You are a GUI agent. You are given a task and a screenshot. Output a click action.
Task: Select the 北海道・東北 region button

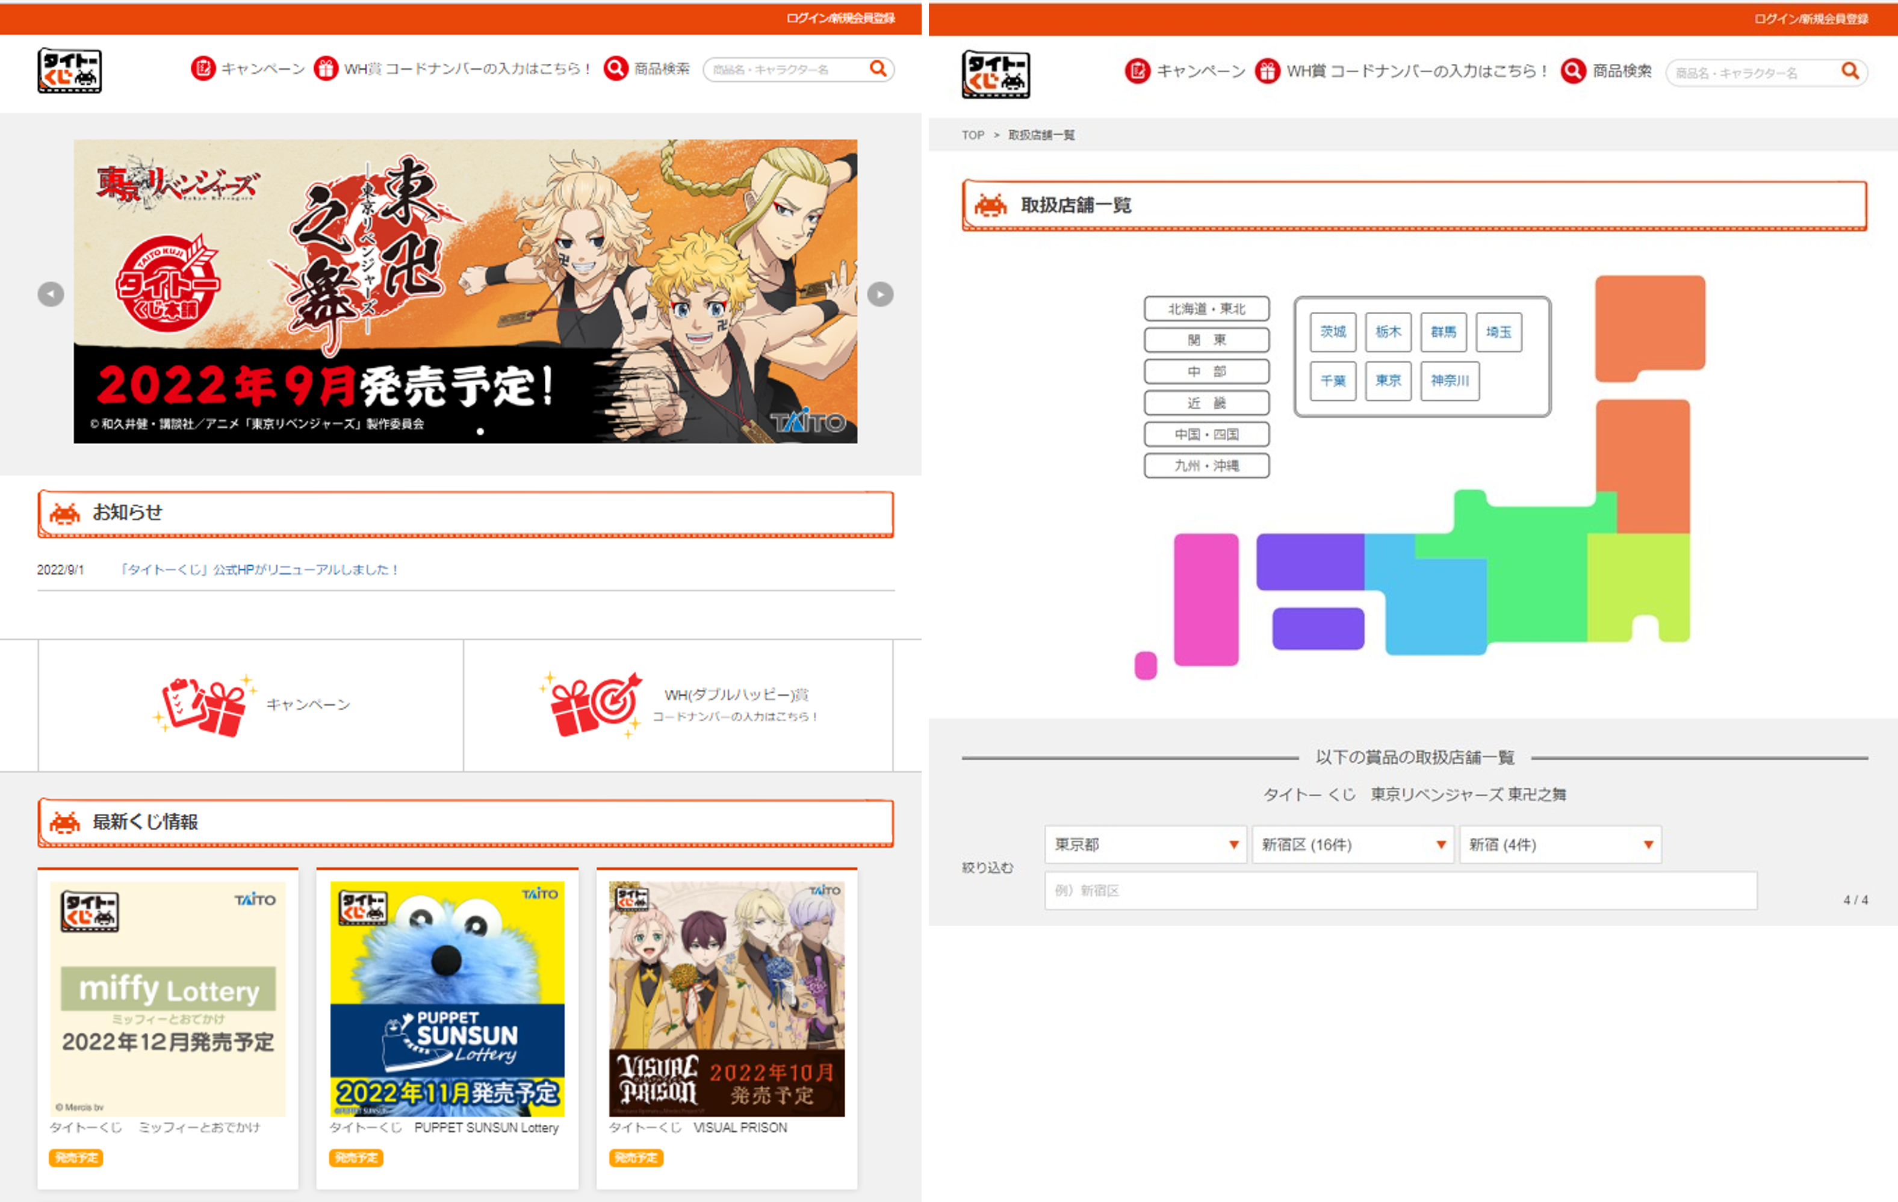click(1206, 308)
